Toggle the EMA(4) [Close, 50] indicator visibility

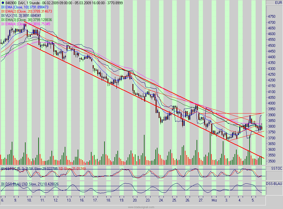3,23
